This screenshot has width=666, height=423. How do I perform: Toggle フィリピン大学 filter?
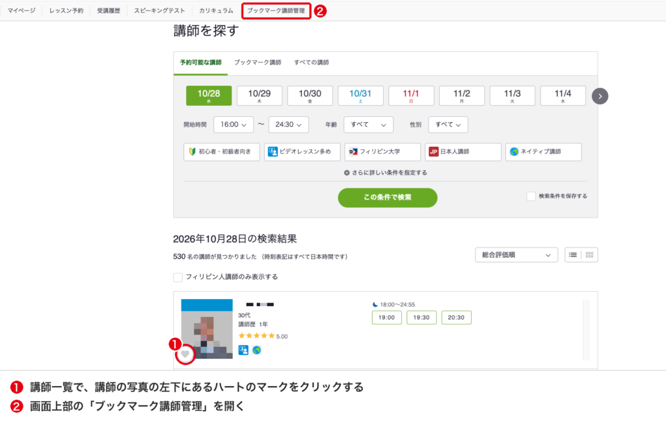pos(382,151)
